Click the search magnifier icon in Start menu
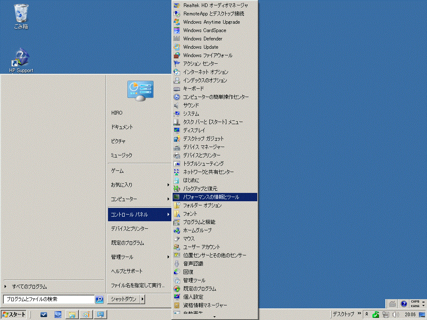 click(x=99, y=299)
